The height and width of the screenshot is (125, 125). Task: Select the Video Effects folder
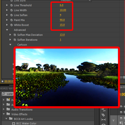[x=19, y=114]
